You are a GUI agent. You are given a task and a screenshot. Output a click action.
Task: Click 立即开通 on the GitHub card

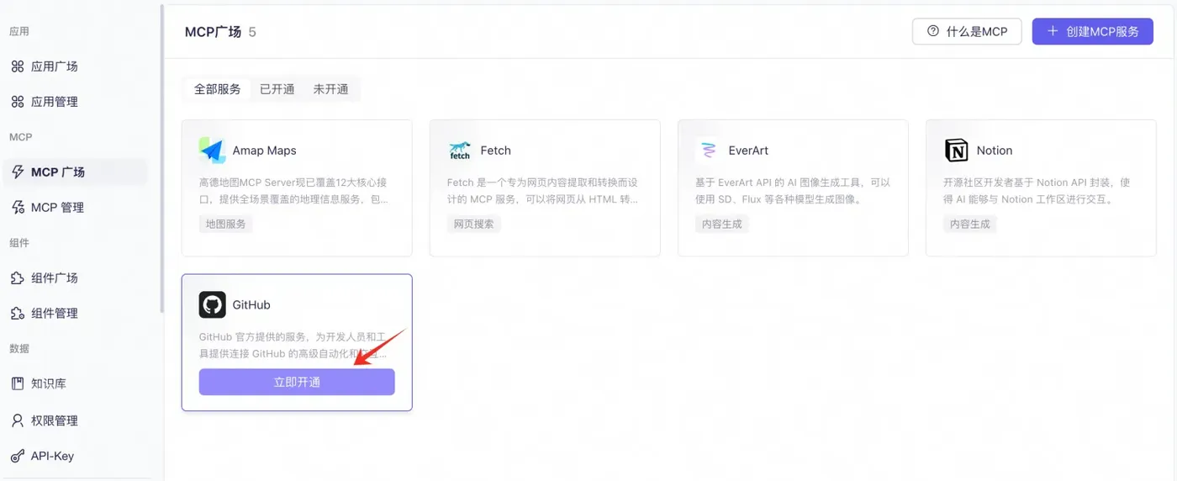pyautogui.click(x=297, y=382)
